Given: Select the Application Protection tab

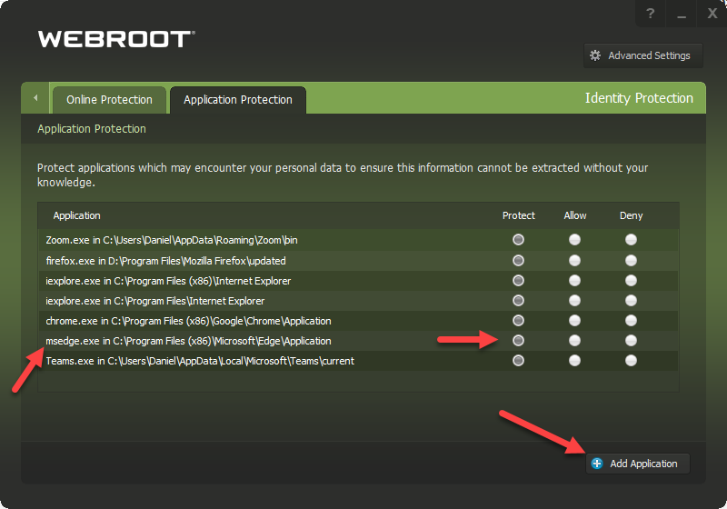Looking at the screenshot, I should (238, 100).
